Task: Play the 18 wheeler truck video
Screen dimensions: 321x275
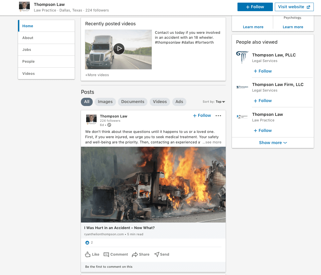Action: point(119,49)
